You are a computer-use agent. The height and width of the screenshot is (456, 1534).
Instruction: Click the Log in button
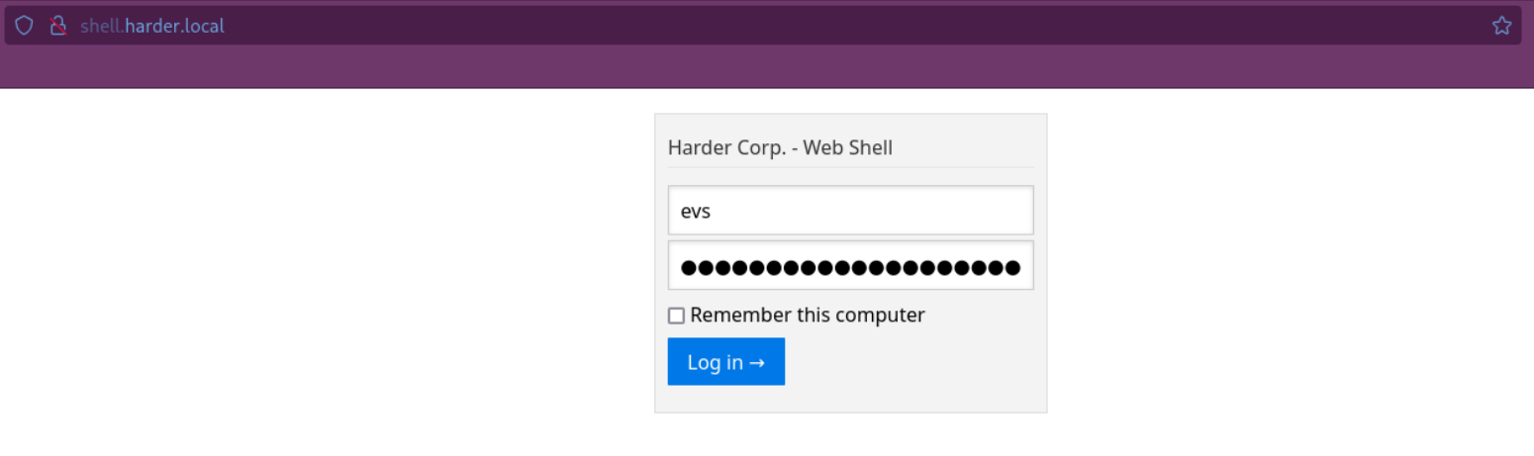pyautogui.click(x=726, y=361)
